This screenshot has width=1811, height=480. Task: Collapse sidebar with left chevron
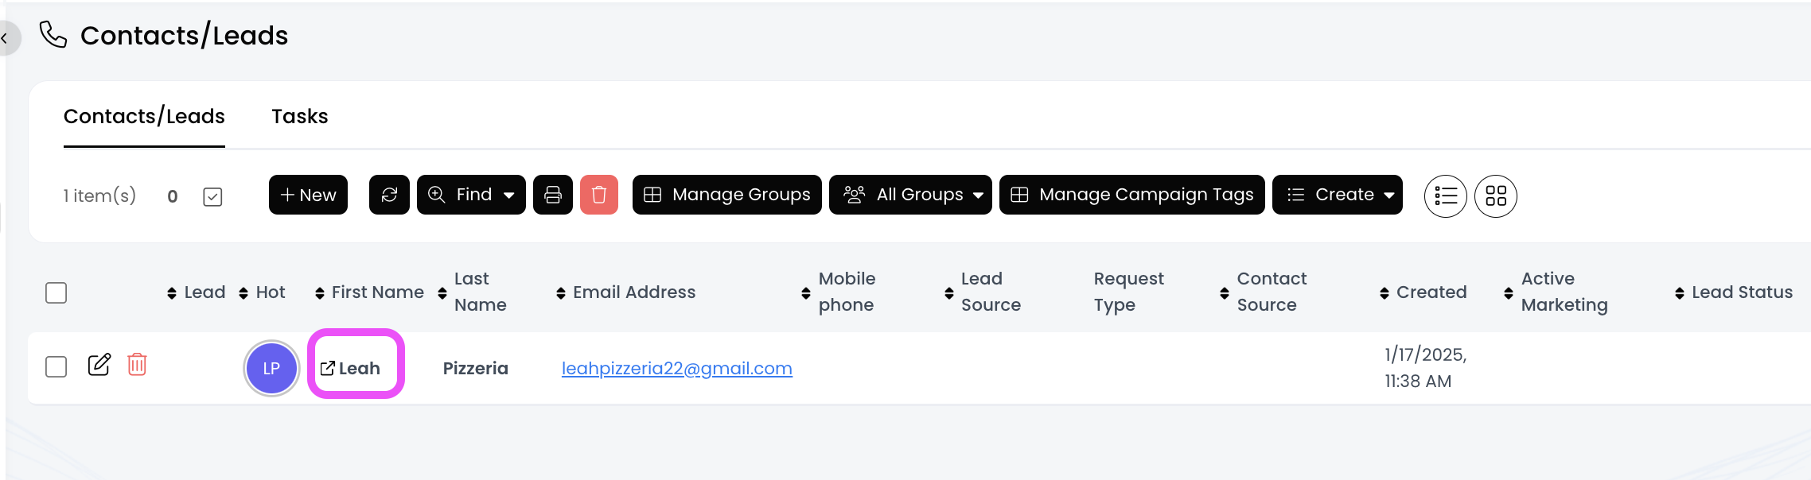tap(5, 38)
